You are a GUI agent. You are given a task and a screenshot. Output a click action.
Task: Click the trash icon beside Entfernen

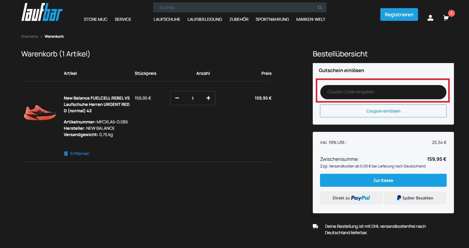point(66,154)
